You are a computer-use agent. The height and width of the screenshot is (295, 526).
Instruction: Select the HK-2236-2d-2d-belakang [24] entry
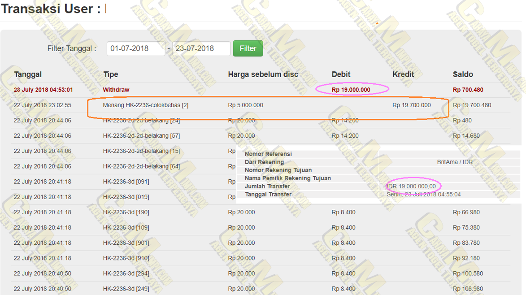tap(141, 121)
